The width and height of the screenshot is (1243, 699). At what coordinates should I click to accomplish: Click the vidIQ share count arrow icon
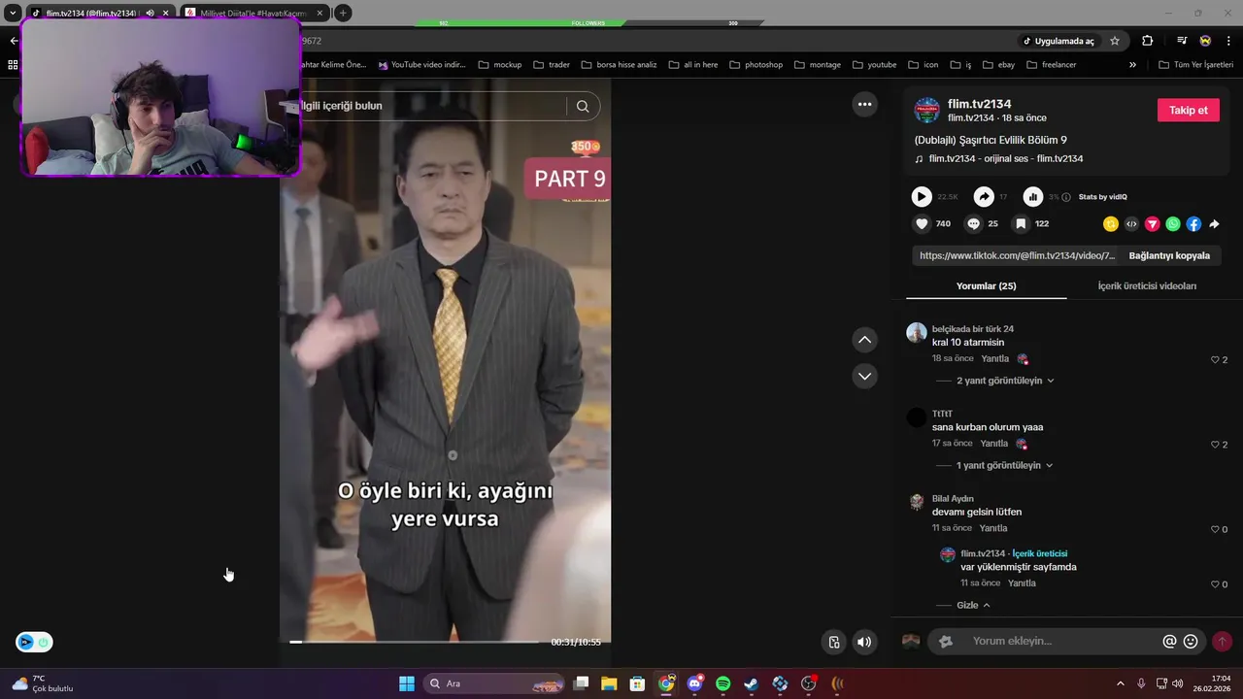click(x=984, y=197)
